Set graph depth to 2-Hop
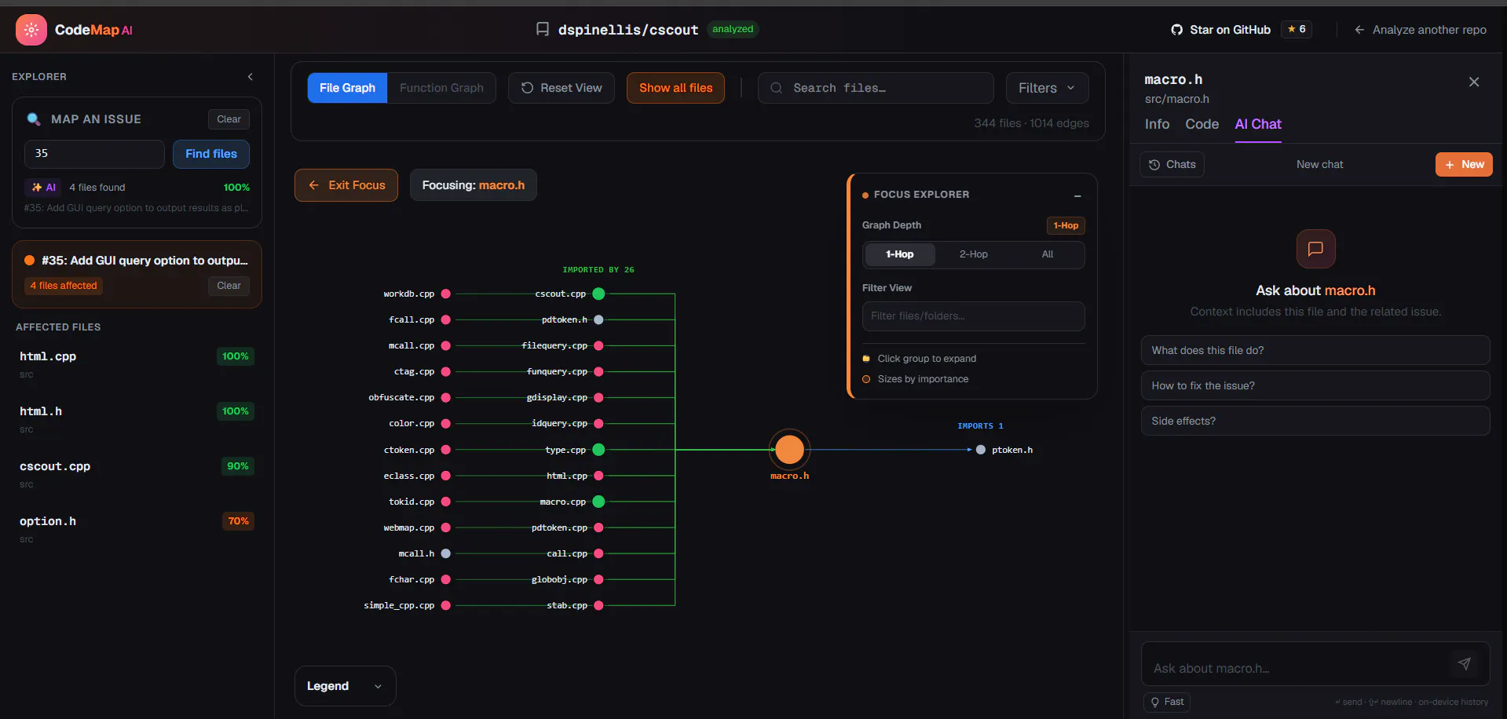This screenshot has width=1507, height=719. click(973, 254)
